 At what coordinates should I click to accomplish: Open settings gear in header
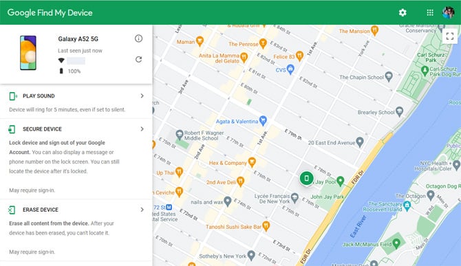pos(403,12)
